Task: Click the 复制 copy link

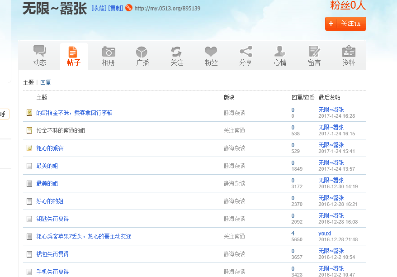Action: pyautogui.click(x=115, y=8)
